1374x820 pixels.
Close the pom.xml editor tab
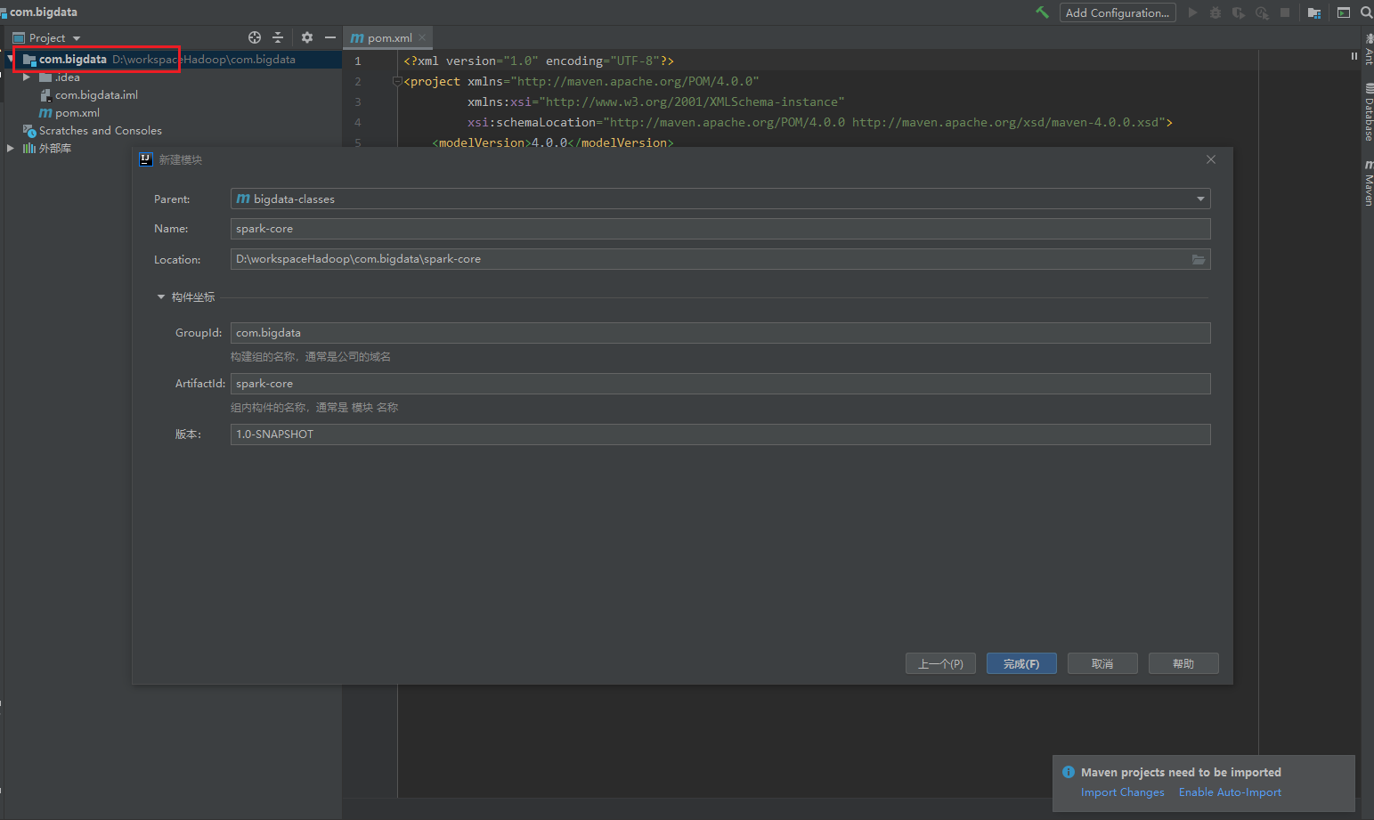[422, 37]
